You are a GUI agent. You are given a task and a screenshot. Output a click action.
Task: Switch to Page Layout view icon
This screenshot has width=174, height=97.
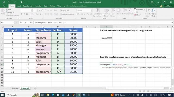point(144,91)
